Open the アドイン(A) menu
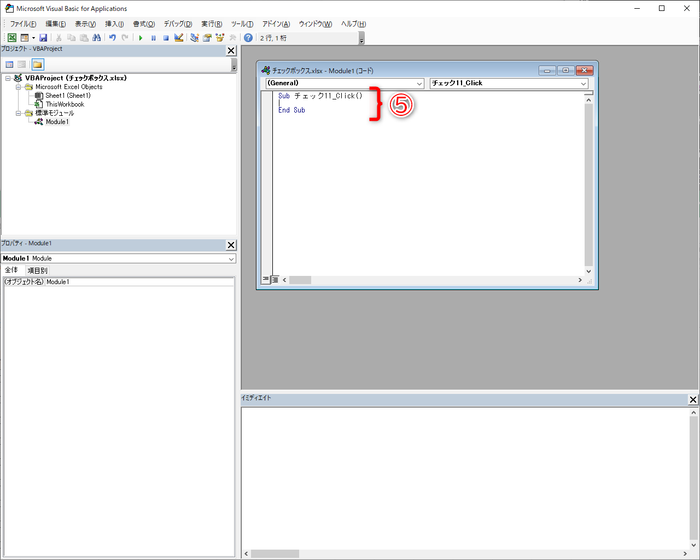Screen dimensions: 700x560 tap(276, 24)
